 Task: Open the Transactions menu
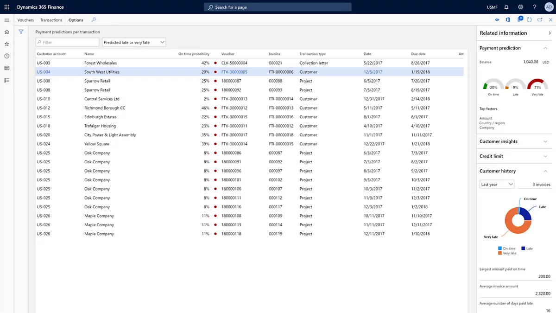pos(51,20)
